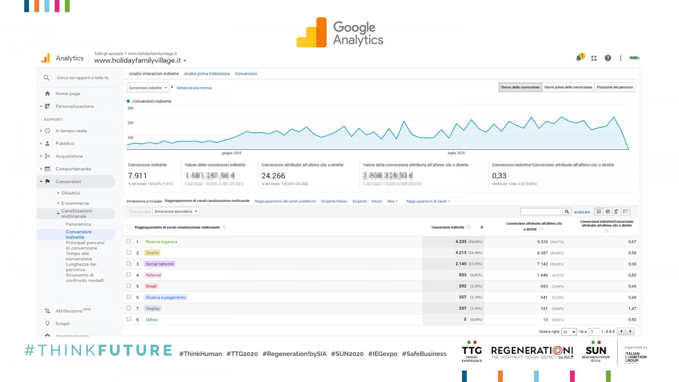Viewport: 679px width, 382px height.
Task: Open the Dimensione secondaria dropdown
Action: coord(176,212)
